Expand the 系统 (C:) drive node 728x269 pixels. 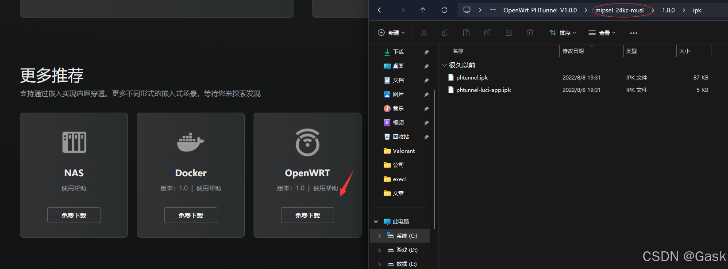point(379,236)
